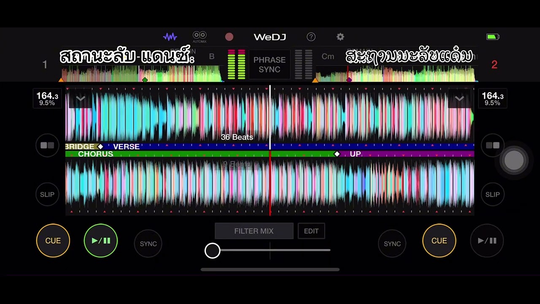Click the crossfader handle
The image size is (540, 304).
(x=212, y=250)
